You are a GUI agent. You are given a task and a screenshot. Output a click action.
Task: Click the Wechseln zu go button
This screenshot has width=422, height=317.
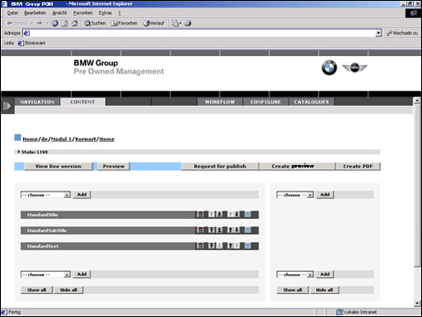pos(402,33)
